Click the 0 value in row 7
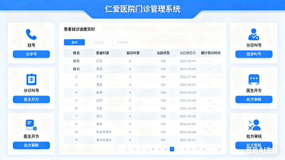 point(130,116)
